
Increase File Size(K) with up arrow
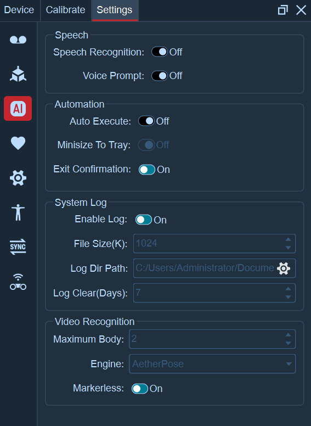click(288, 239)
